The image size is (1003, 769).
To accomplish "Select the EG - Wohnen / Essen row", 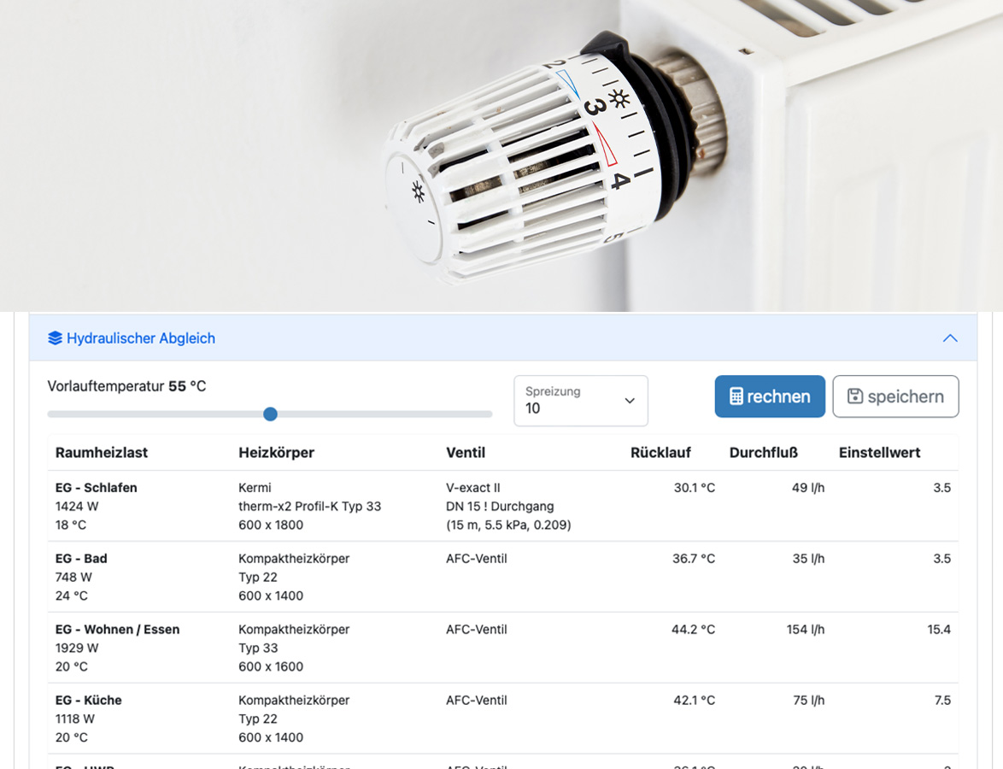I will pyautogui.click(x=118, y=630).
